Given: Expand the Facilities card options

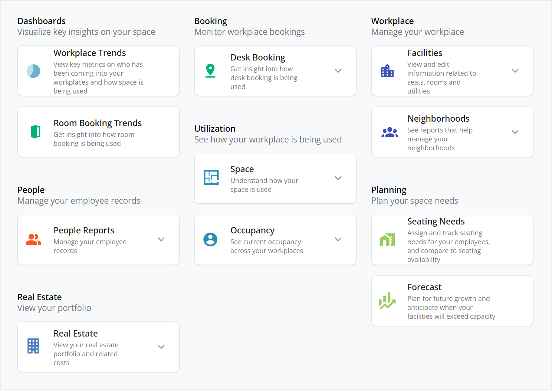Looking at the screenshot, I should [x=515, y=71].
